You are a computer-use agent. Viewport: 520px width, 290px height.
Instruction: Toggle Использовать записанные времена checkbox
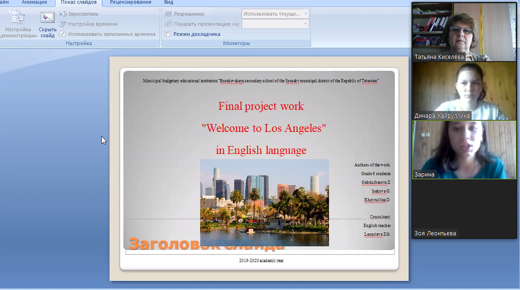pos(63,34)
